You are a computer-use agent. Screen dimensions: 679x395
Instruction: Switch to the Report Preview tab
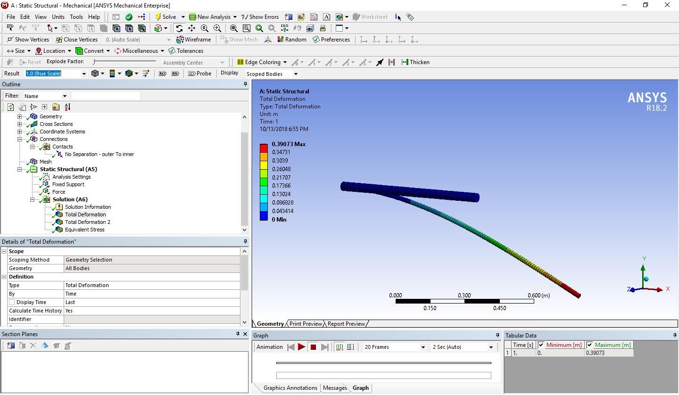[346, 324]
